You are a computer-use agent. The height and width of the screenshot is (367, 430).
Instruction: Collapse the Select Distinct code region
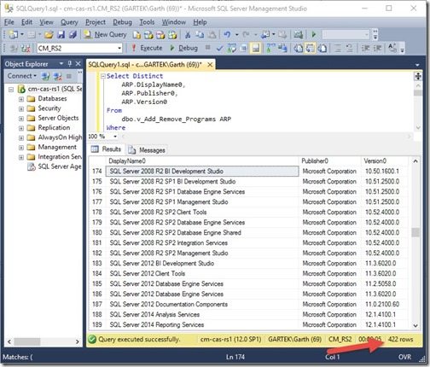[x=103, y=76]
